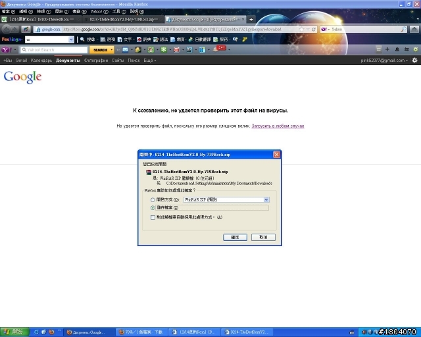Click the camera icon on Yahoo toolbar
The image size is (421, 337).
pos(189,50)
